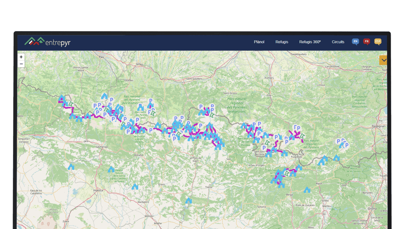Switch language with the FR flag bubble

[367, 42]
